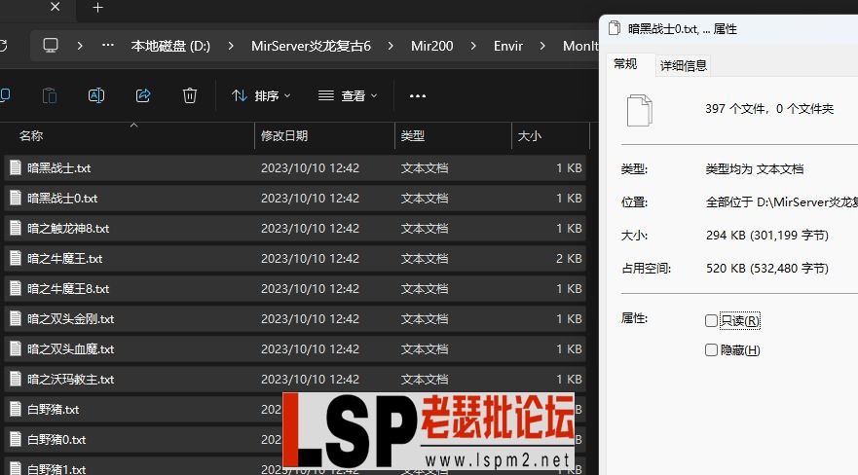Open the 查看 view dropdown
Screen dimensions: 858x475
click(348, 95)
